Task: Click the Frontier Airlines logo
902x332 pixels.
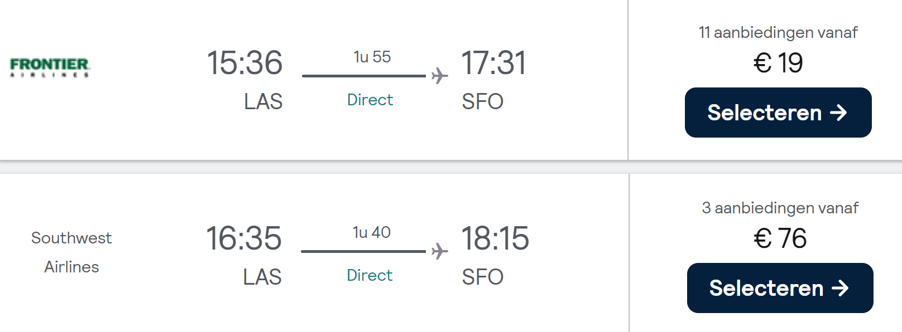Action: [50, 67]
